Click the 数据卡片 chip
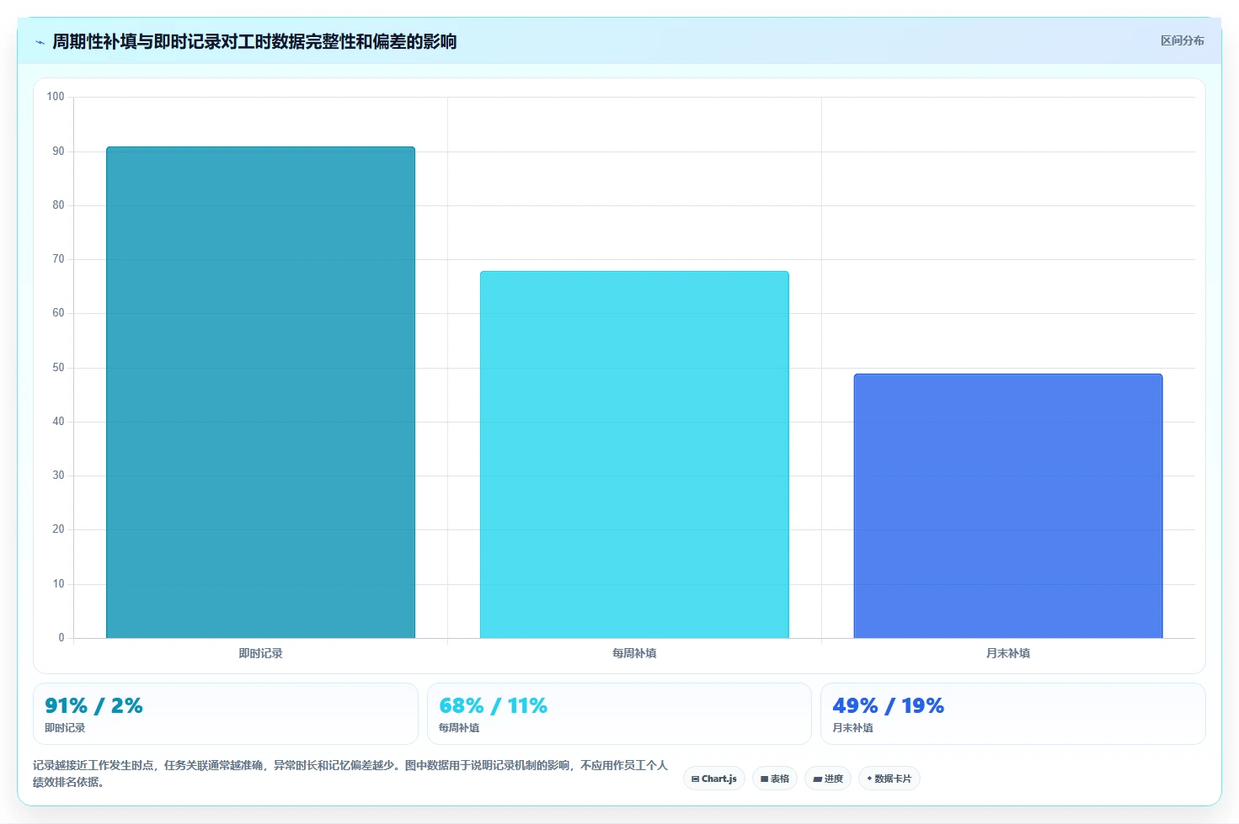The height and width of the screenshot is (824, 1239). coord(889,779)
